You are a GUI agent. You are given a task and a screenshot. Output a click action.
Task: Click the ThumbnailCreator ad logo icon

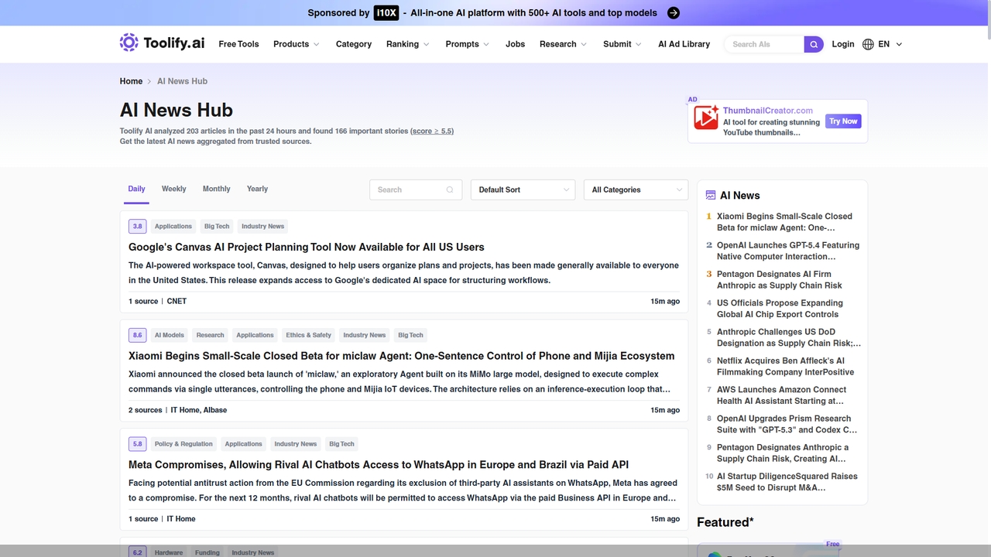tap(706, 118)
